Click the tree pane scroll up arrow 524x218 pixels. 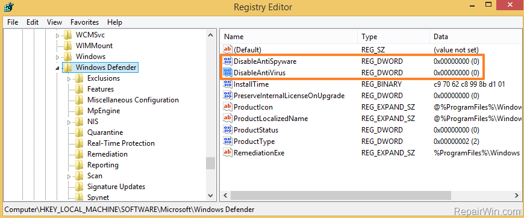(210, 35)
